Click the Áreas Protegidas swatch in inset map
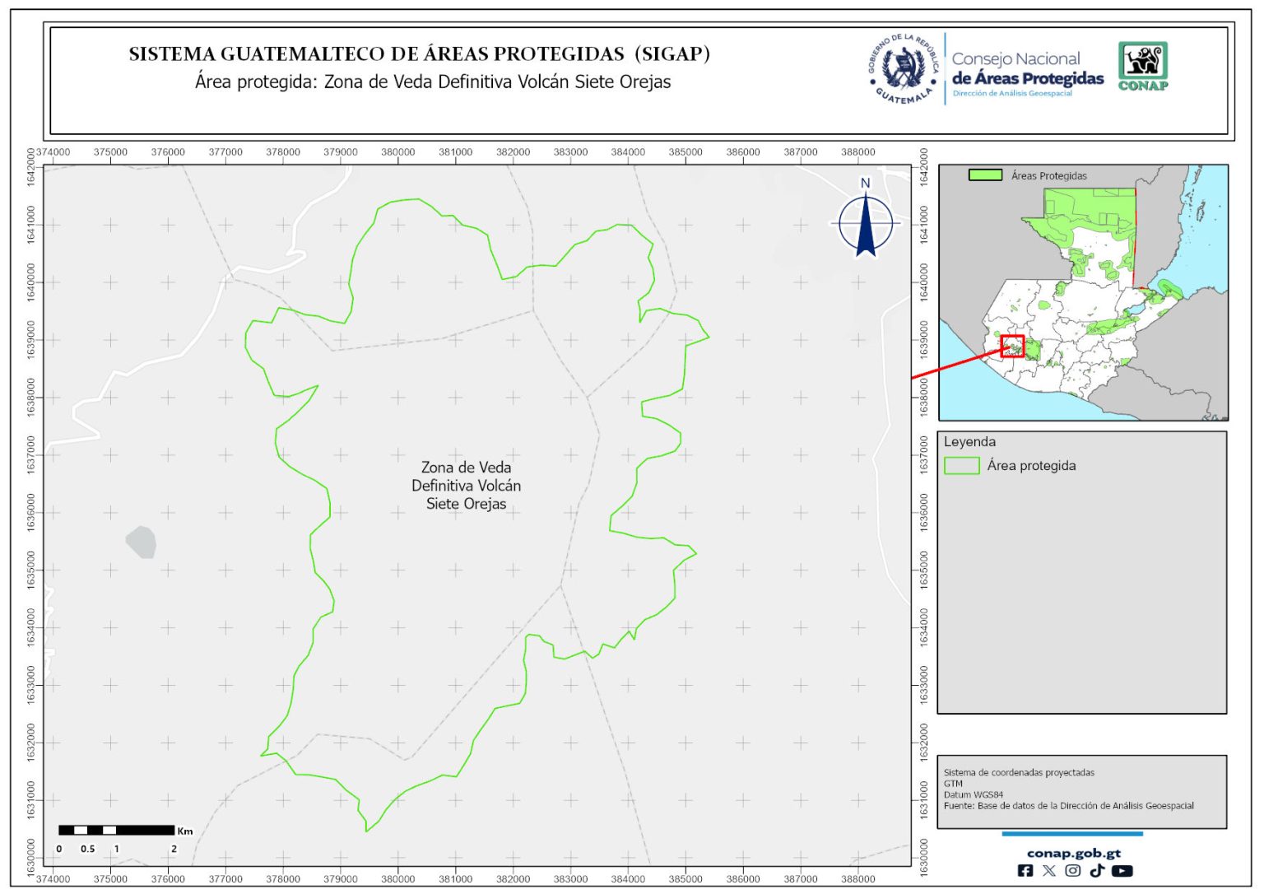The height and width of the screenshot is (894, 1264). [985, 175]
